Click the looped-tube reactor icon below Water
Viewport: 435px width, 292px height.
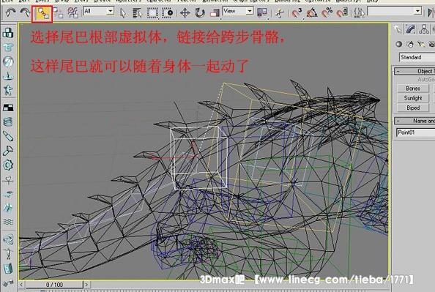pos(8,239)
